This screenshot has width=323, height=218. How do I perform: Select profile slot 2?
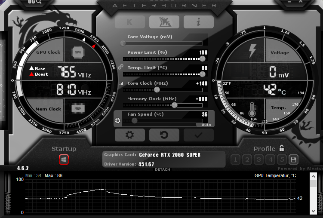point(247,160)
